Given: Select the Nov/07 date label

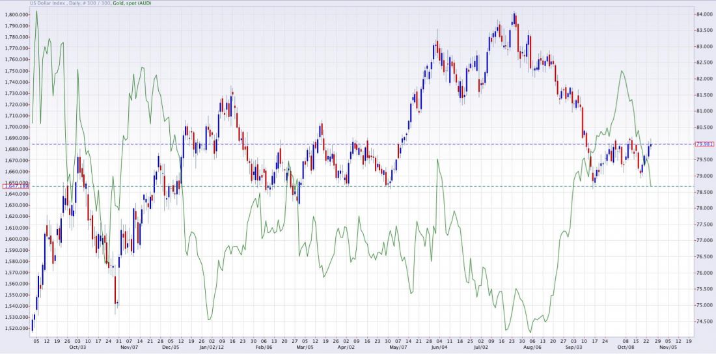Looking at the screenshot, I should click(129, 347).
